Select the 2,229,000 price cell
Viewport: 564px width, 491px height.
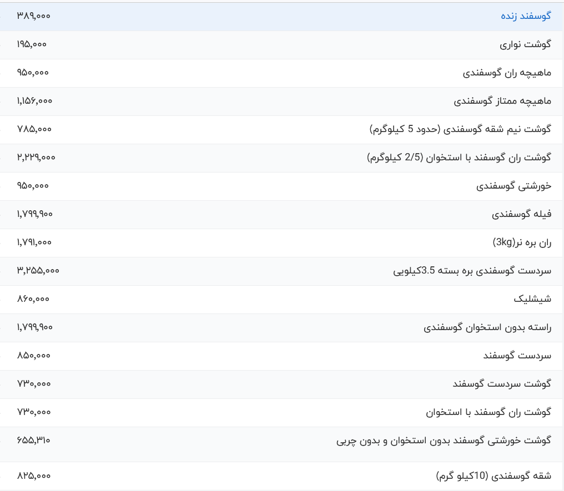pos(36,158)
